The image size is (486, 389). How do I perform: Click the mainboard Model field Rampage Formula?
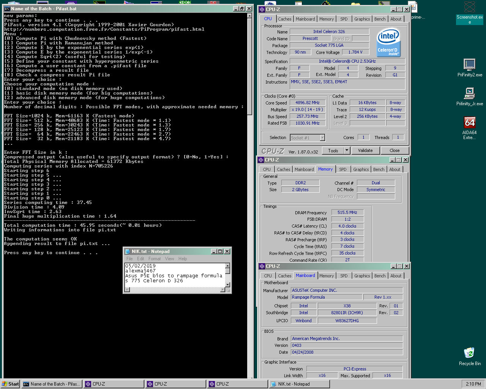click(327, 297)
